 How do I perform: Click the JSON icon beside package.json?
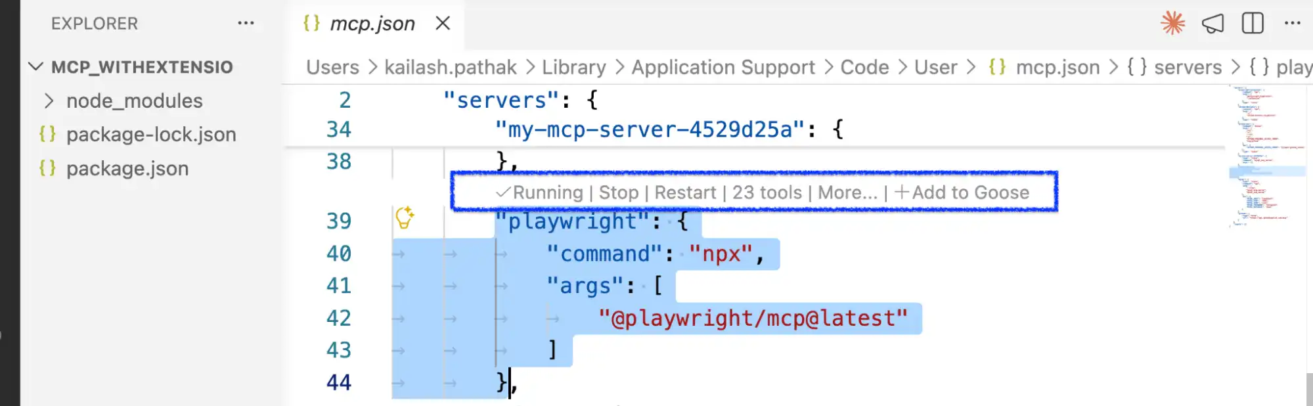(47, 168)
